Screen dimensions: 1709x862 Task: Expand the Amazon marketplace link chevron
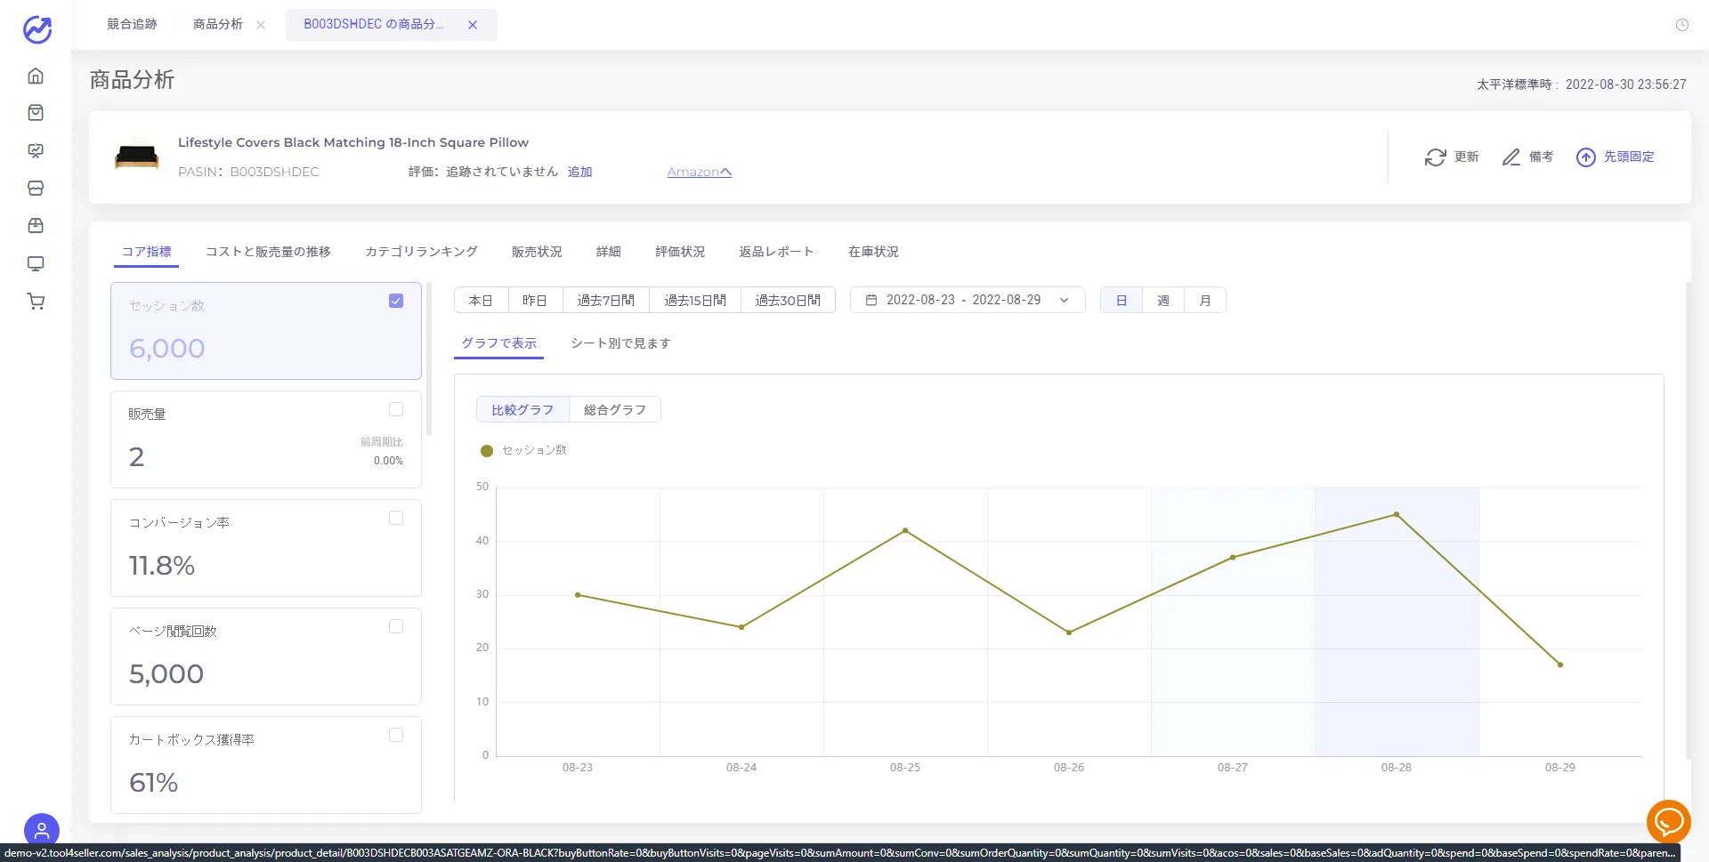725,173
